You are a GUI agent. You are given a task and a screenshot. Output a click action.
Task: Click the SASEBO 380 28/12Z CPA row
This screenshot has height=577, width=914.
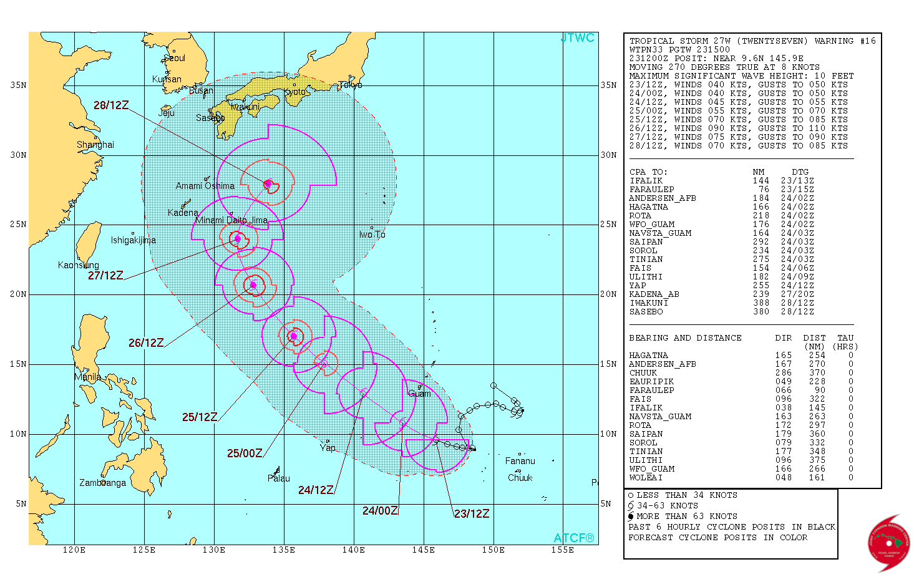721,312
